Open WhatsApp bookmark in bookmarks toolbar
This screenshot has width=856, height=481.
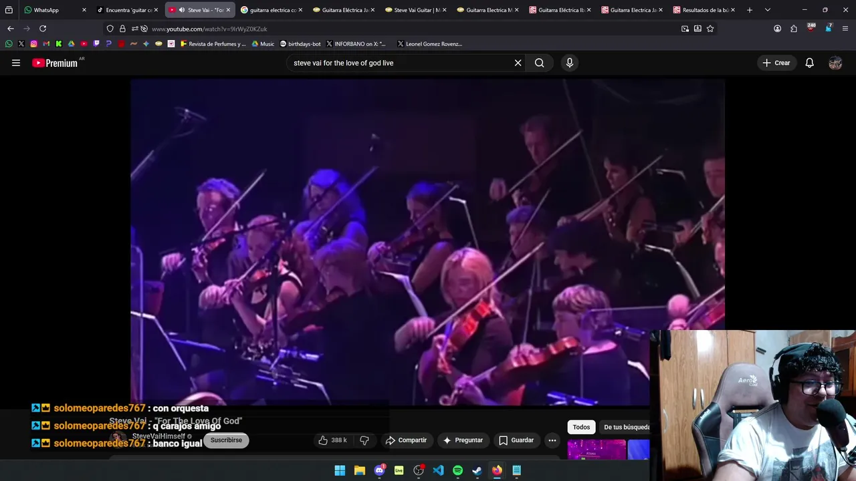pyautogui.click(x=9, y=44)
